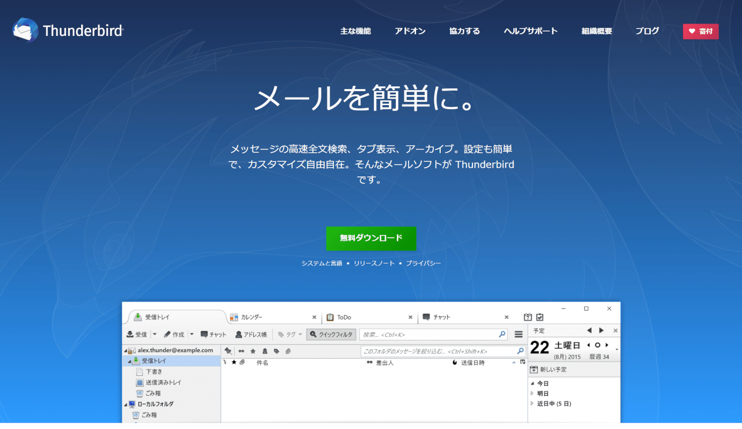Viewport: 742px width, 429px height.
Task: Click the 受信 get-messages toolbar button
Action: click(x=137, y=334)
